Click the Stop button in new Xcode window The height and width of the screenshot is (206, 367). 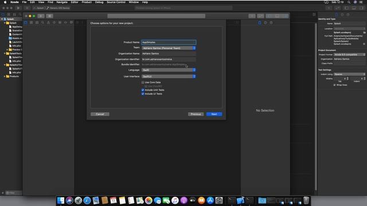click(x=49, y=16)
